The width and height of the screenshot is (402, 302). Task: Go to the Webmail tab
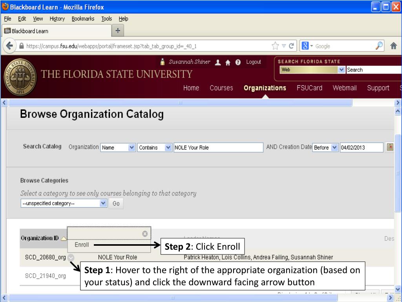pyautogui.click(x=345, y=88)
